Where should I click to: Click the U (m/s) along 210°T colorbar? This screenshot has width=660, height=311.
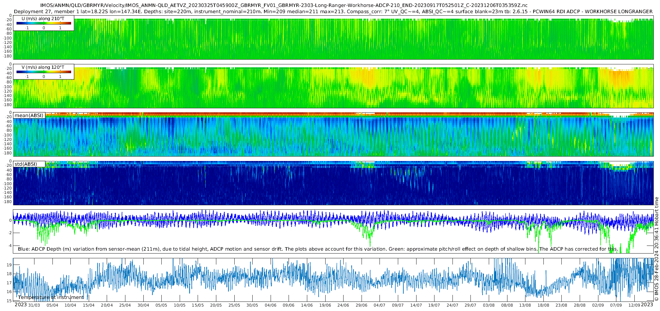pyautogui.click(x=44, y=23)
